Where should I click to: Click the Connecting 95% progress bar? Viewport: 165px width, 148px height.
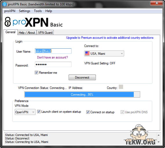pyautogui.click(x=82, y=94)
